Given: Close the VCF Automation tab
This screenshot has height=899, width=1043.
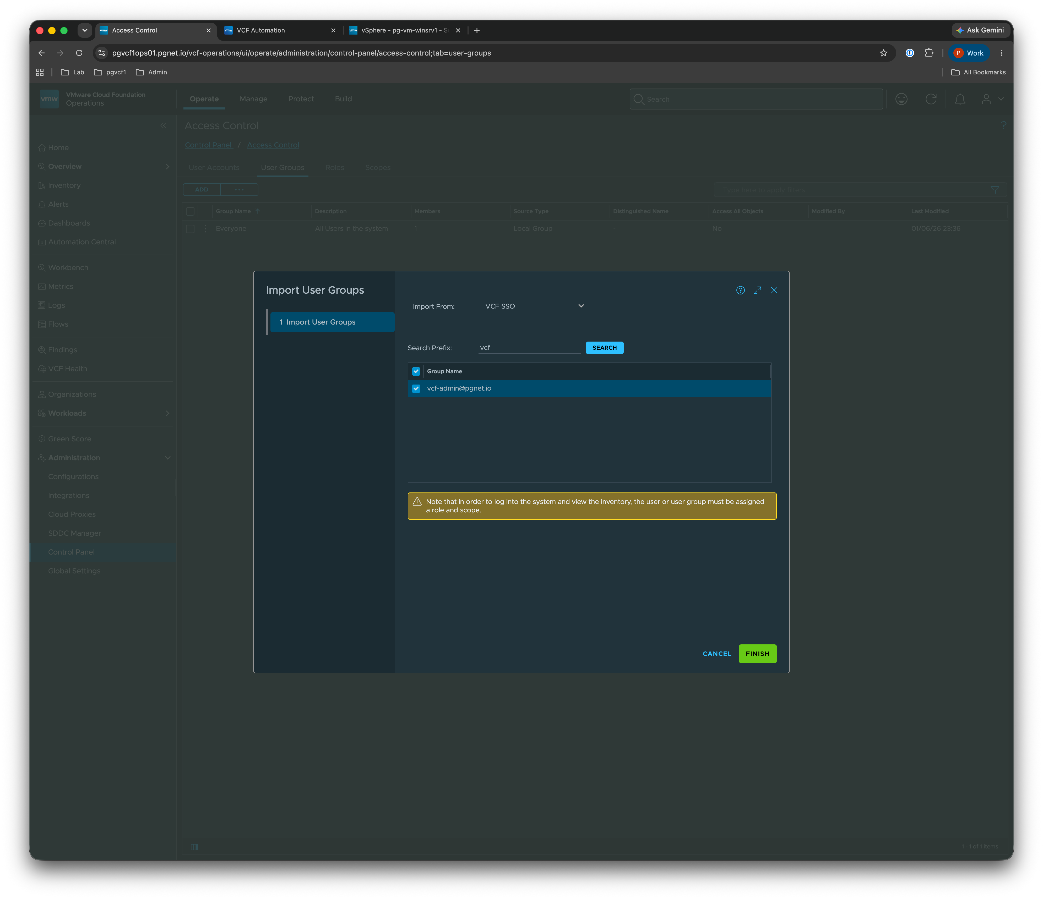Looking at the screenshot, I should pyautogui.click(x=333, y=30).
